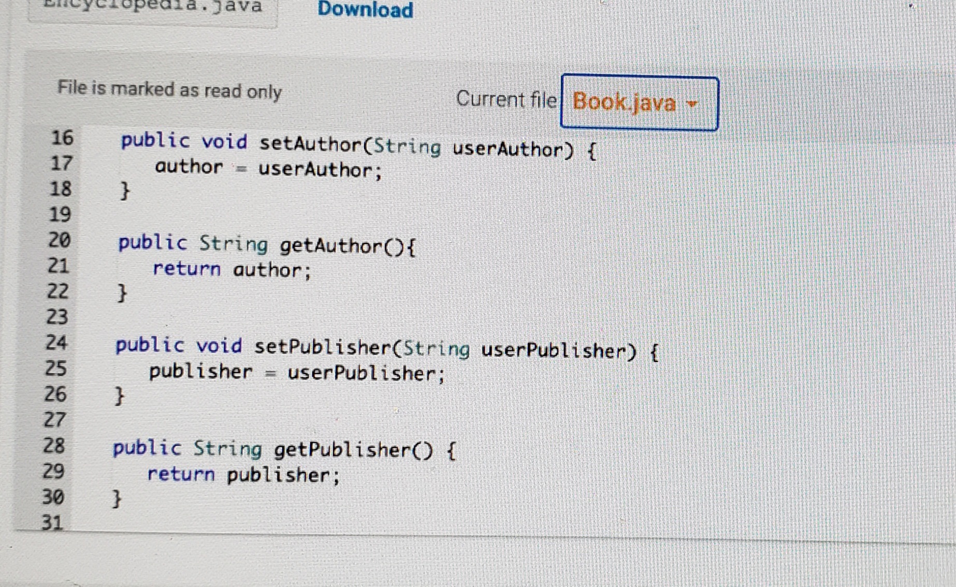Click the 'File is marked as read only' notice
Screen dimensions: 956x587
click(170, 91)
